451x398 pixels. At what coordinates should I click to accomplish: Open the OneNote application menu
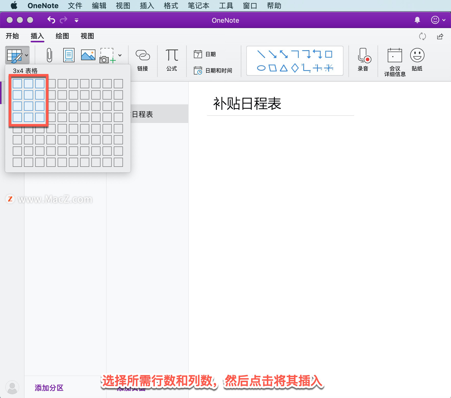(x=43, y=6)
